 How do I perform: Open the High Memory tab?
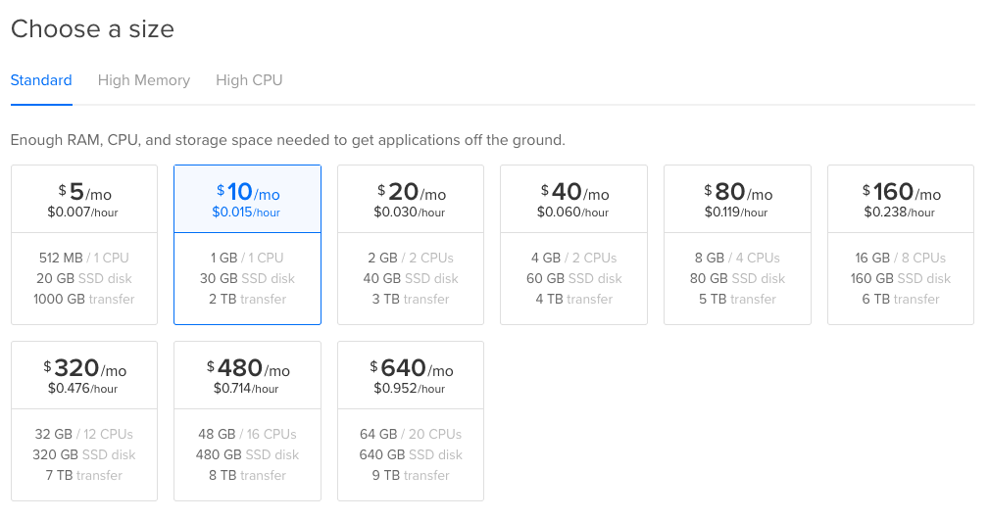144,80
